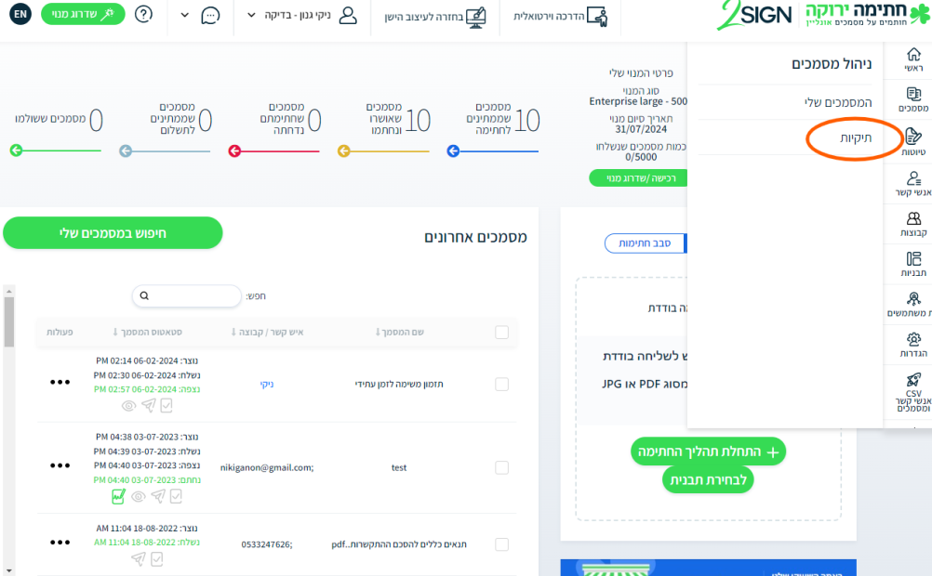The image size is (932, 576).
Task: Tick the checkbox for the 'test' document
Action: (x=502, y=468)
